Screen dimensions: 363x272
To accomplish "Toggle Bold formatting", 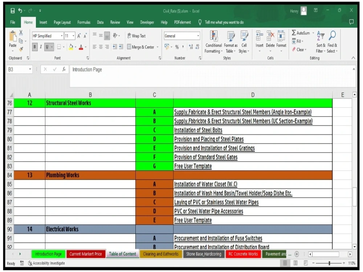I will [x=34, y=47].
